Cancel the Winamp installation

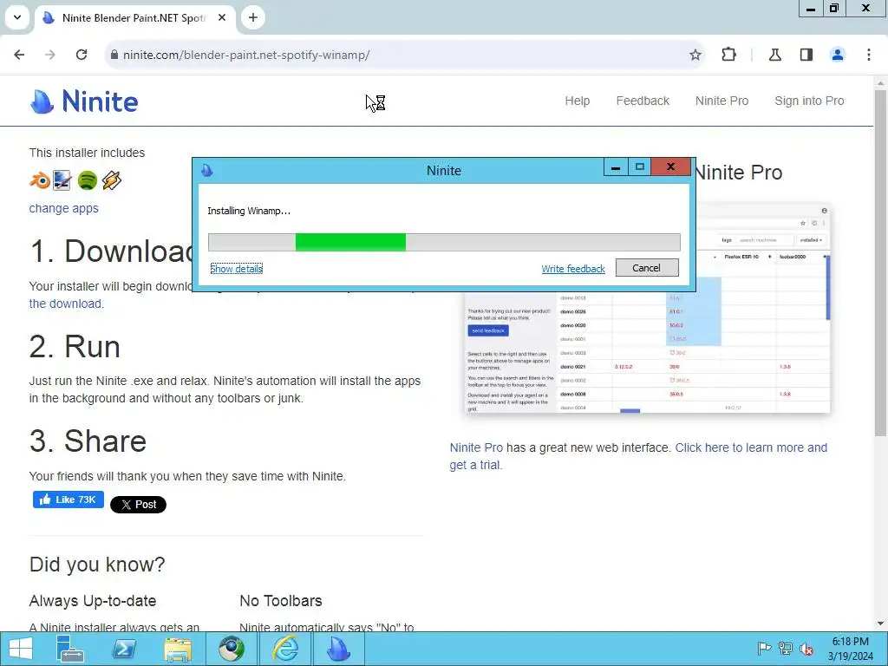click(647, 268)
